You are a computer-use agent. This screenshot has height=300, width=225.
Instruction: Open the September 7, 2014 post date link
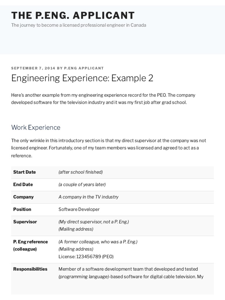[x=33, y=68]
